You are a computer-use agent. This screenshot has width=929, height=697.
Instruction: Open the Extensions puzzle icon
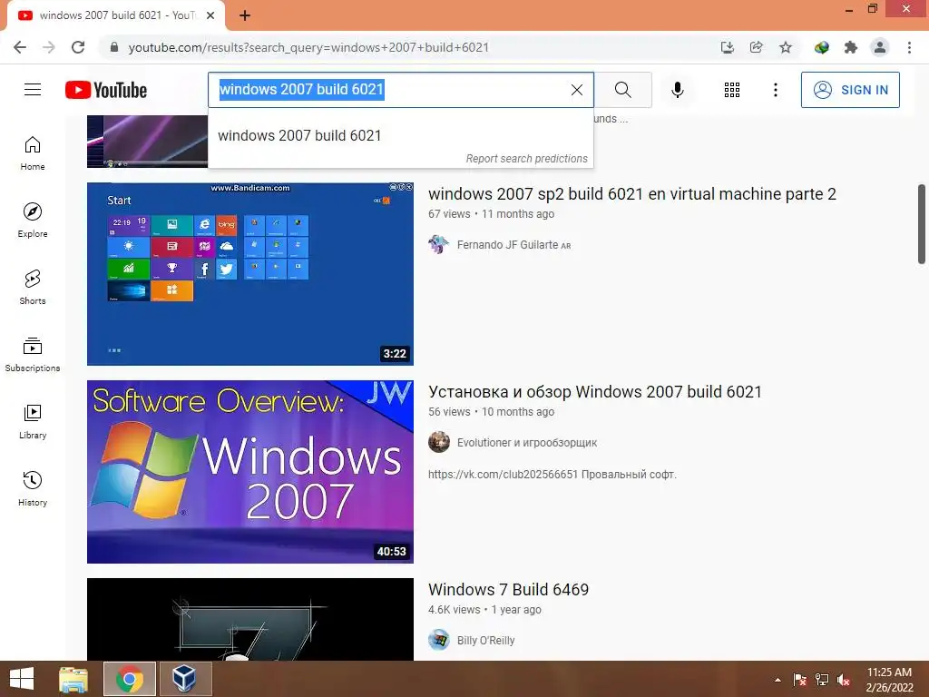[x=851, y=47]
